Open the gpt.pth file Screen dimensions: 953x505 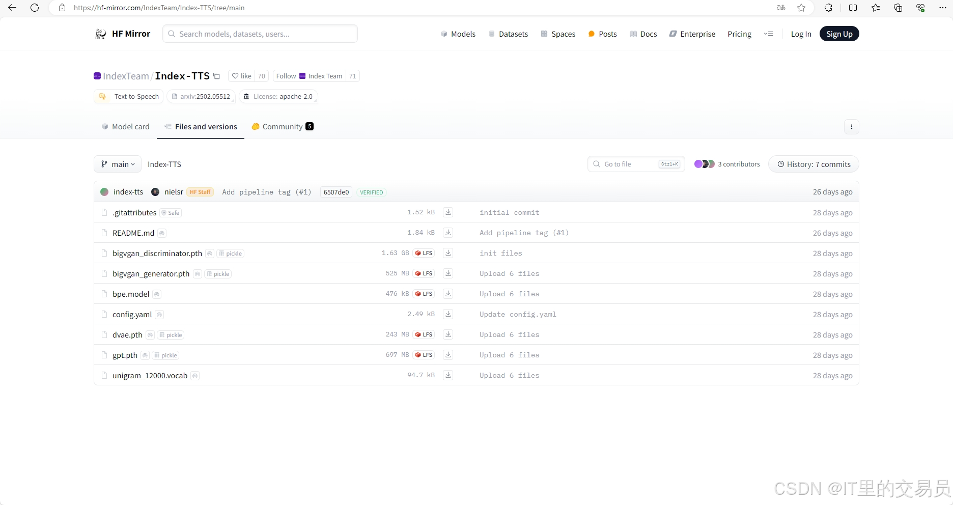125,355
